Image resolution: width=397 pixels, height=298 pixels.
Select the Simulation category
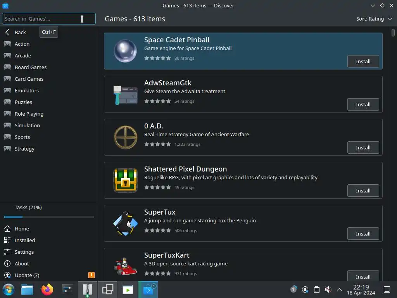coord(48,125)
